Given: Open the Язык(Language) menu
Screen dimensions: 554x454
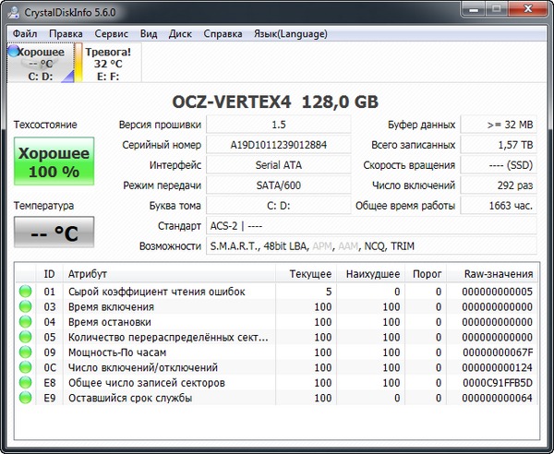Looking at the screenshot, I should pyautogui.click(x=291, y=33).
